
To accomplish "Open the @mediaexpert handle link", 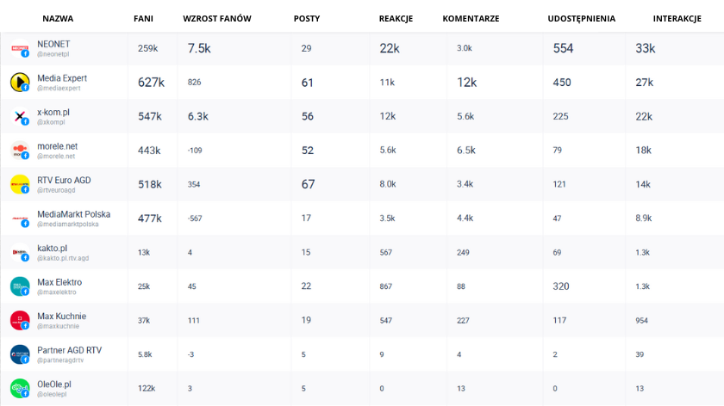I will 59,89.
